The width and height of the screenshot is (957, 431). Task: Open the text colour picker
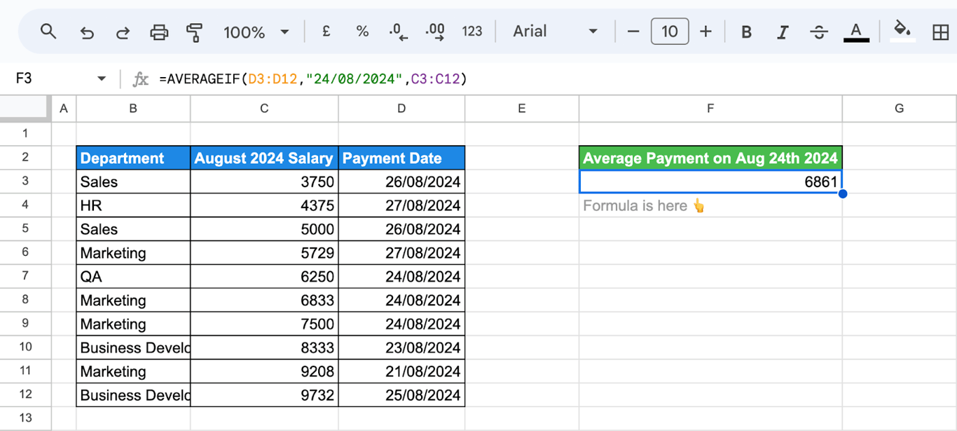point(855,32)
